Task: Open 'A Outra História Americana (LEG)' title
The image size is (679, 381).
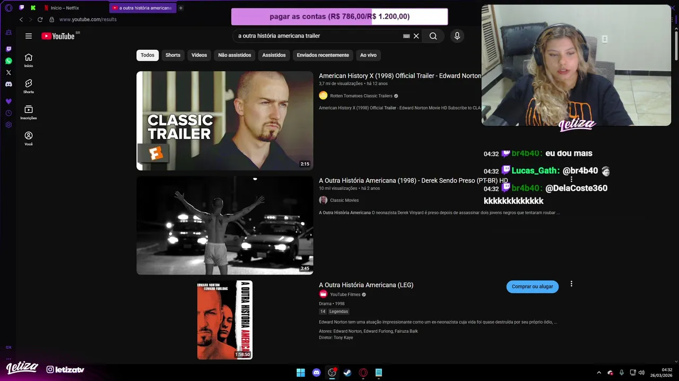Action: 366,285
